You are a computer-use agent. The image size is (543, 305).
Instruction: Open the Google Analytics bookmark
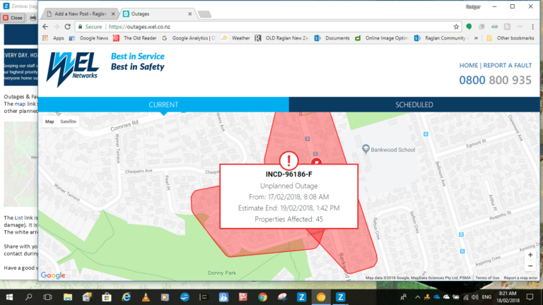tap(189, 38)
